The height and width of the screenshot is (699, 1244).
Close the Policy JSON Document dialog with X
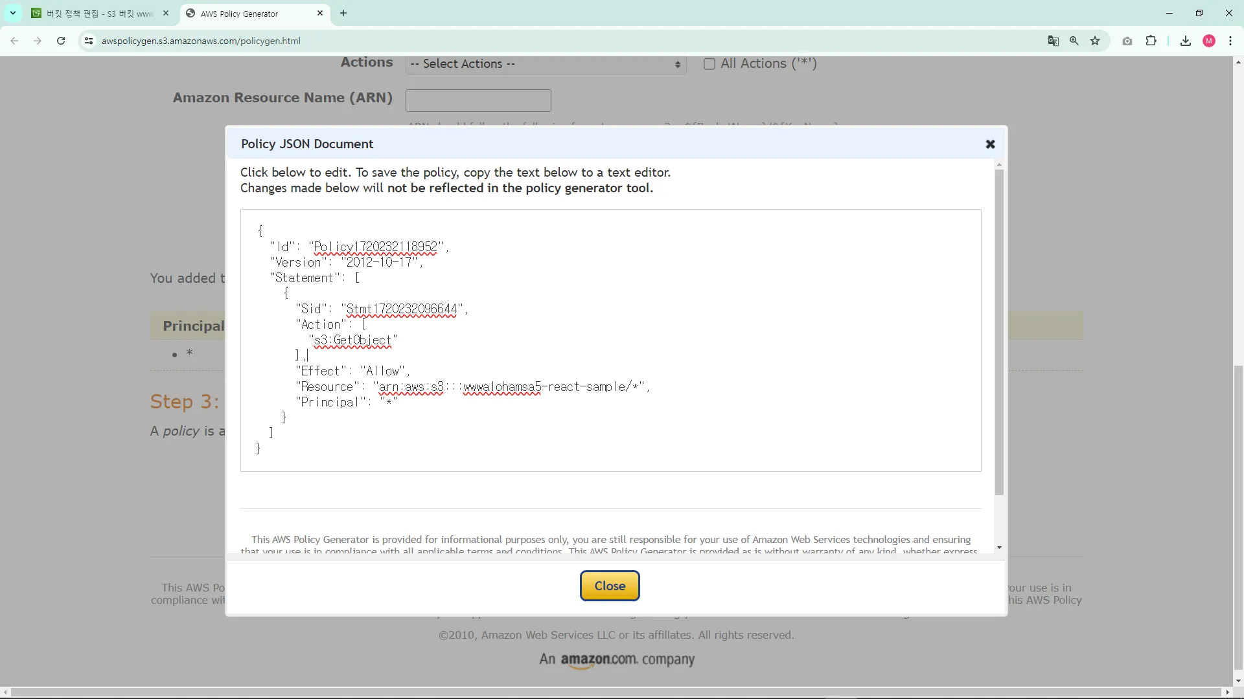coord(990,144)
